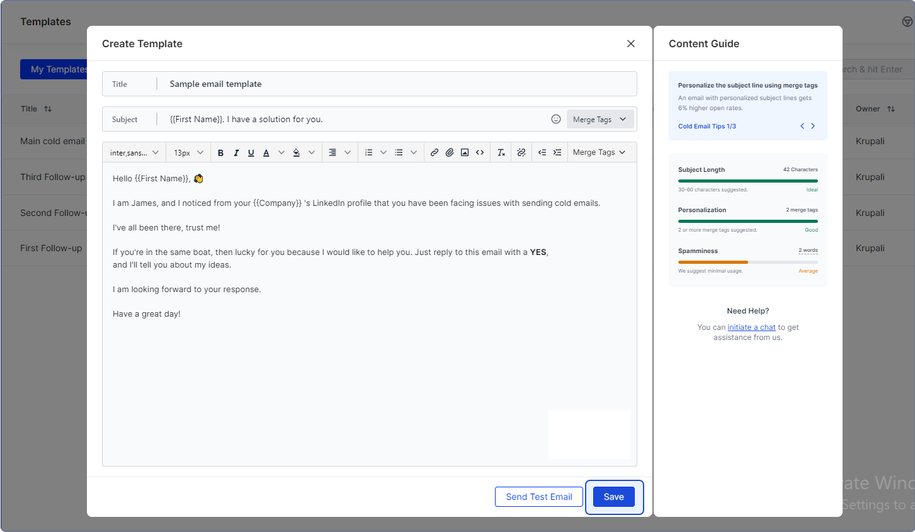Apply background fill color icon
The width and height of the screenshot is (915, 532).
click(x=297, y=152)
